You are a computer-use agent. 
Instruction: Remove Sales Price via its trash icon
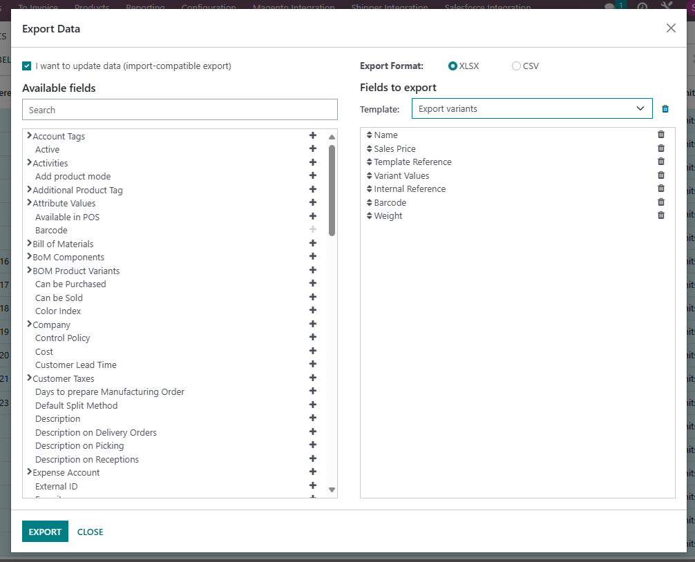point(661,148)
